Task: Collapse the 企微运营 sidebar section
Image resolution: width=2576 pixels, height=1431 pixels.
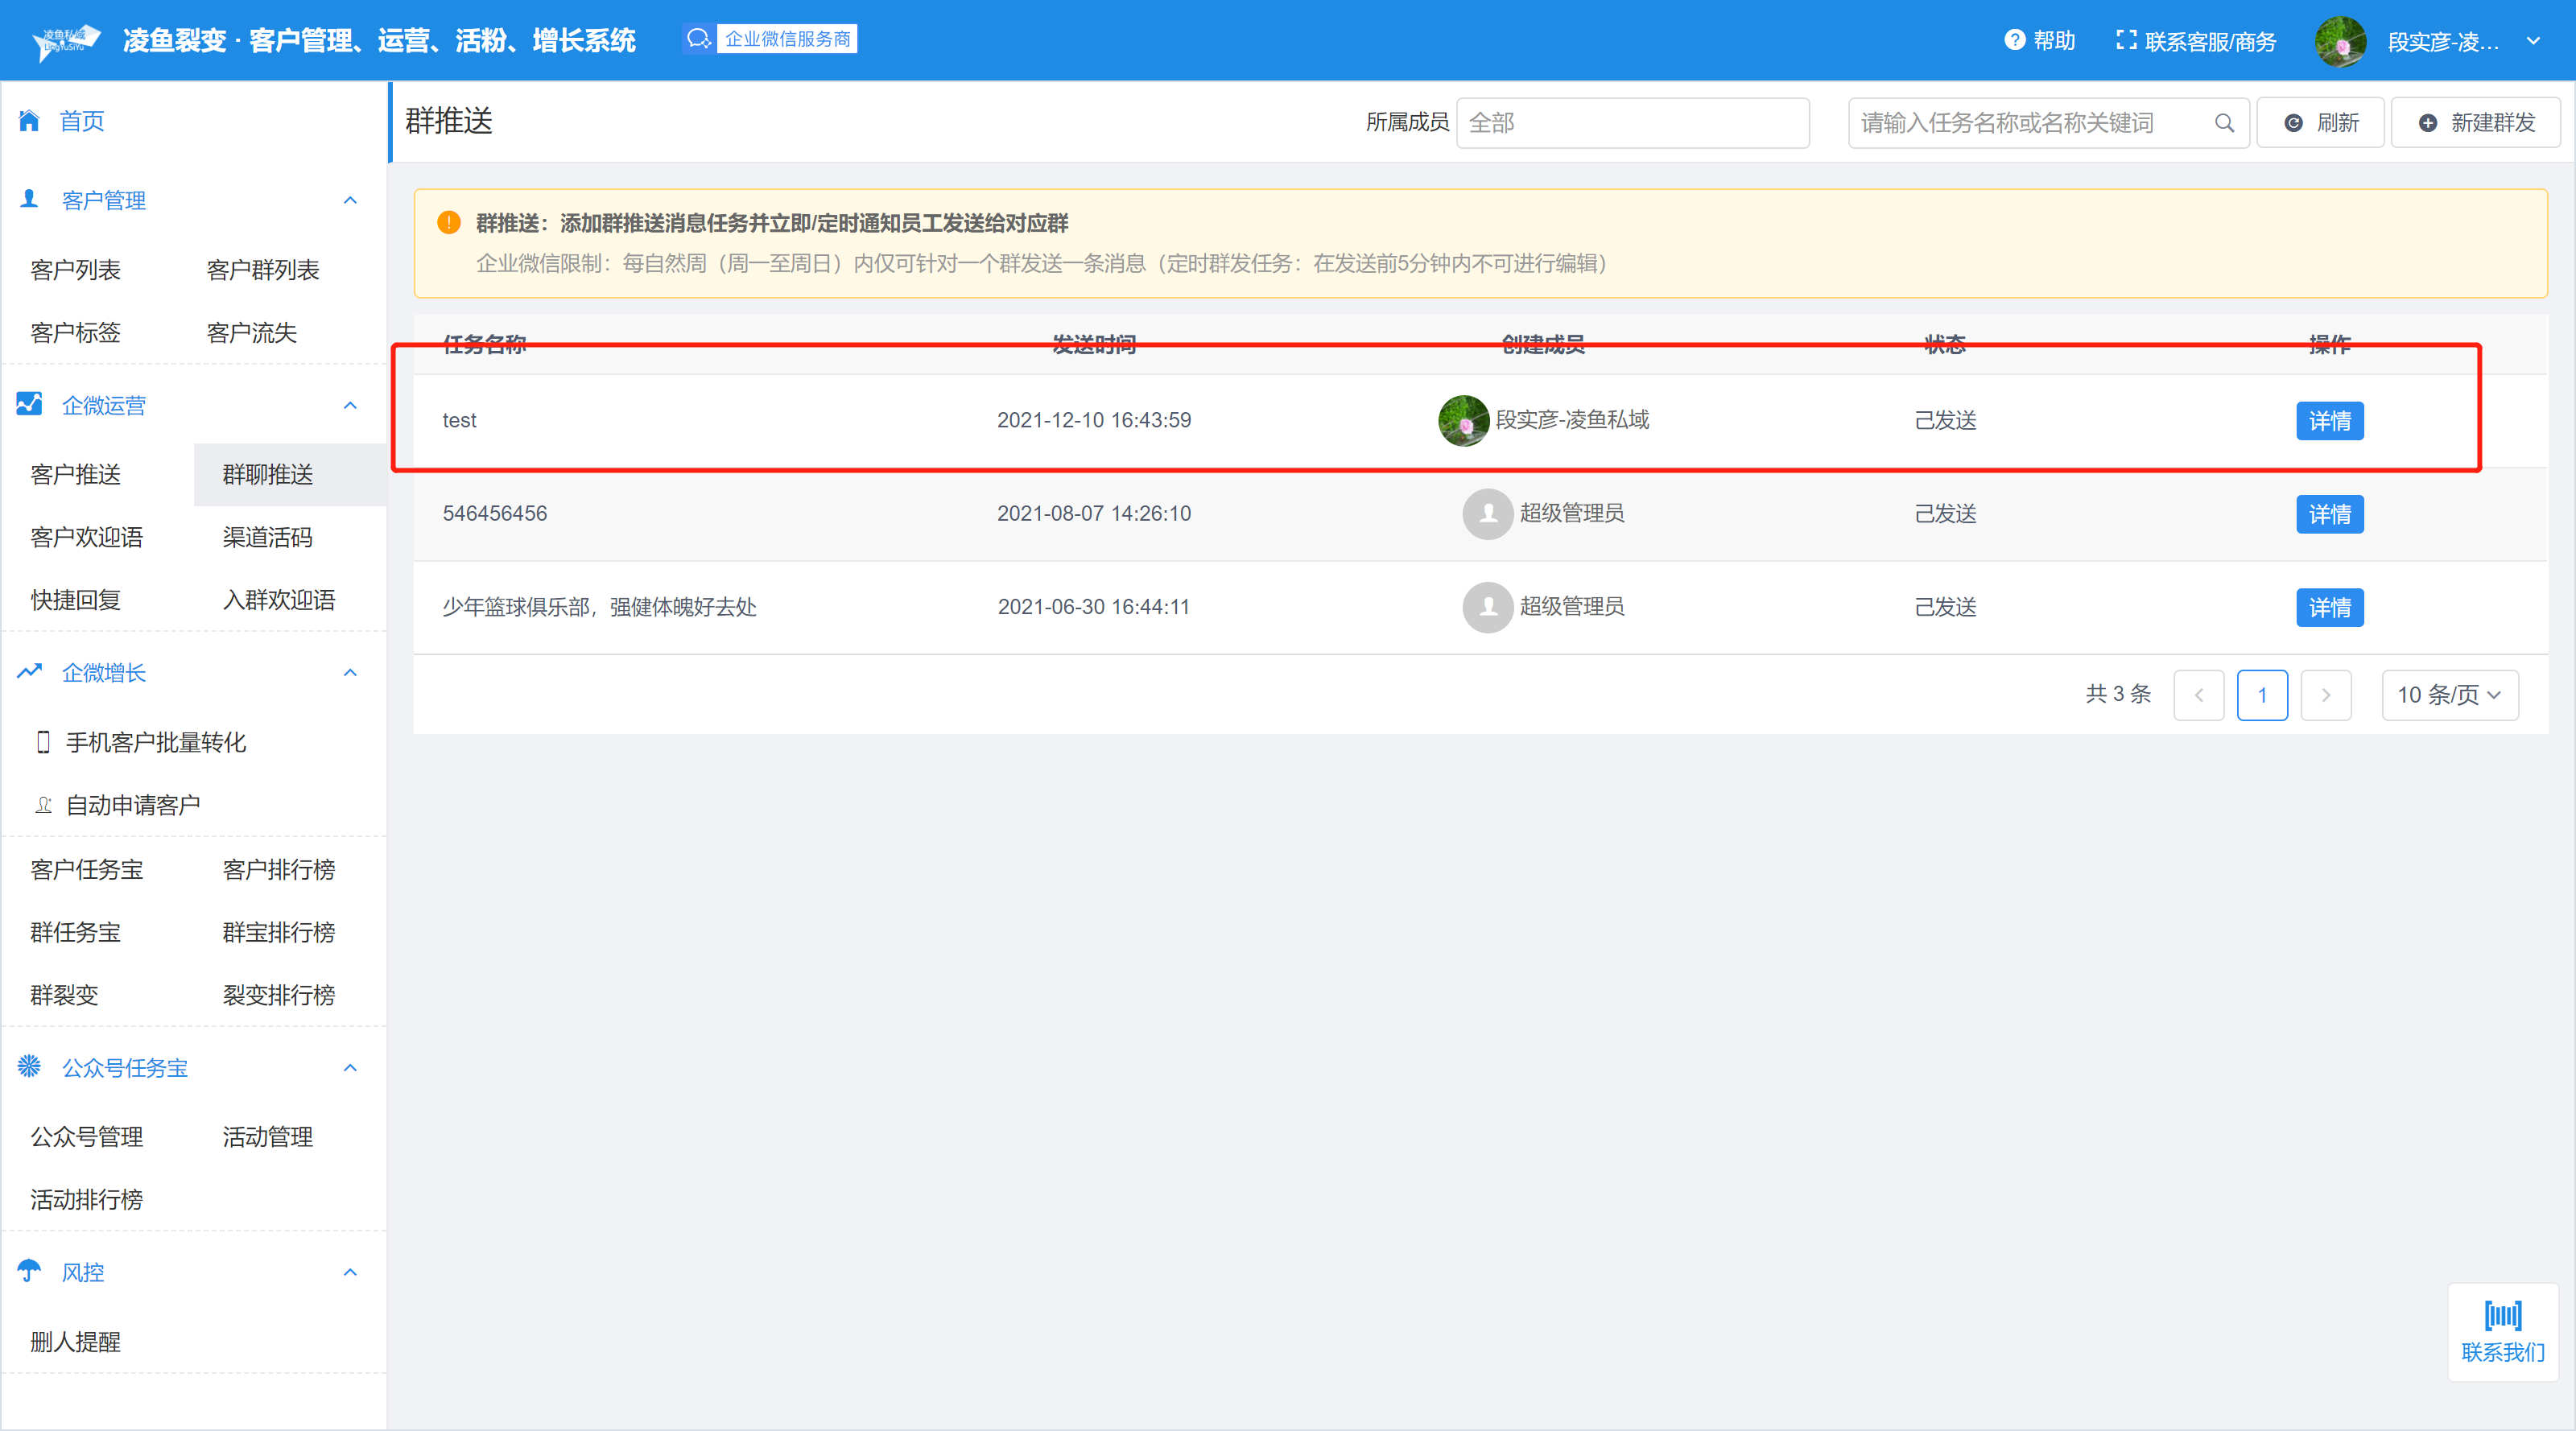Action: click(x=350, y=405)
